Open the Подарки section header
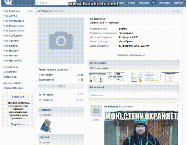This screenshot has height=145, width=187. point(61,110)
